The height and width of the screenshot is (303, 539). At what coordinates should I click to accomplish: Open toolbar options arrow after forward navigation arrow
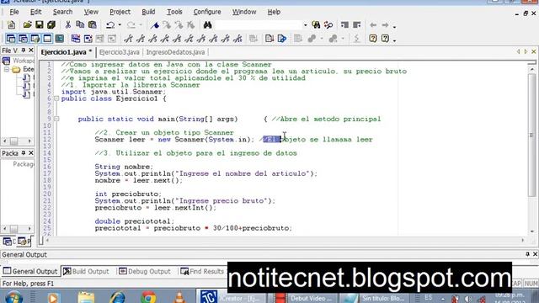click(395, 26)
